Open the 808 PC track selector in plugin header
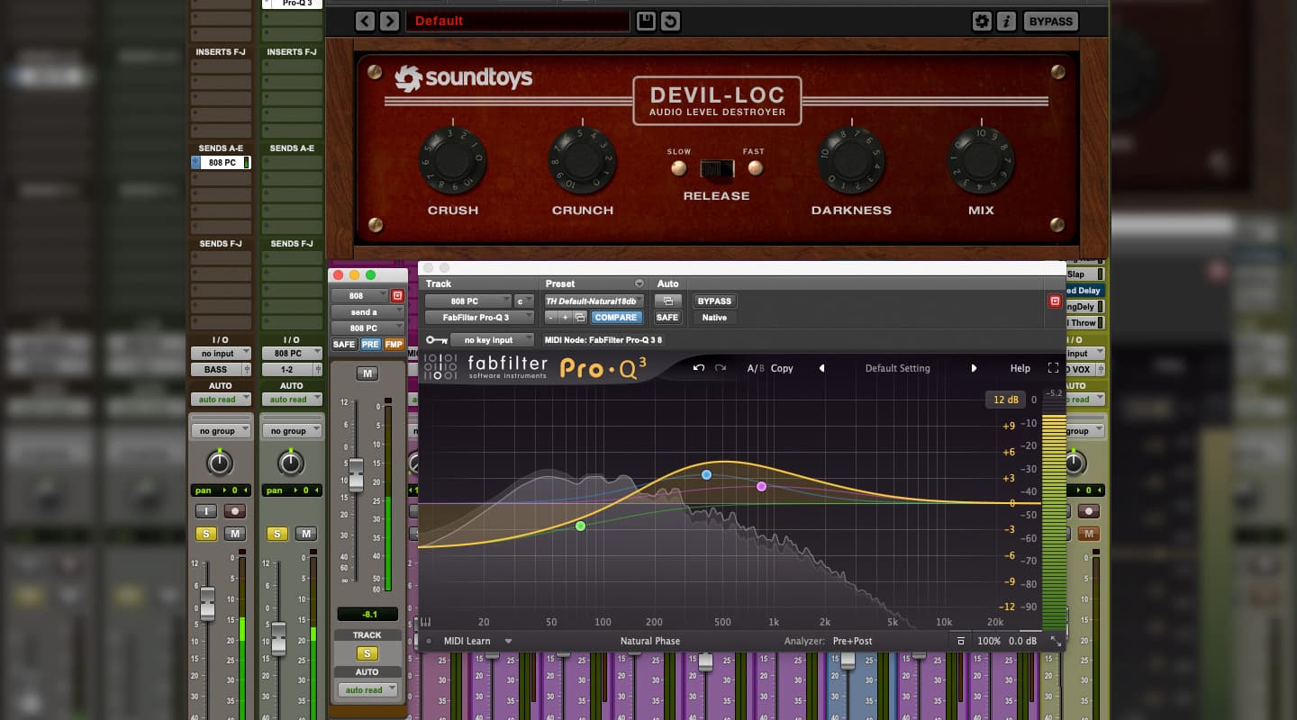The width and height of the screenshot is (1297, 720). [467, 301]
